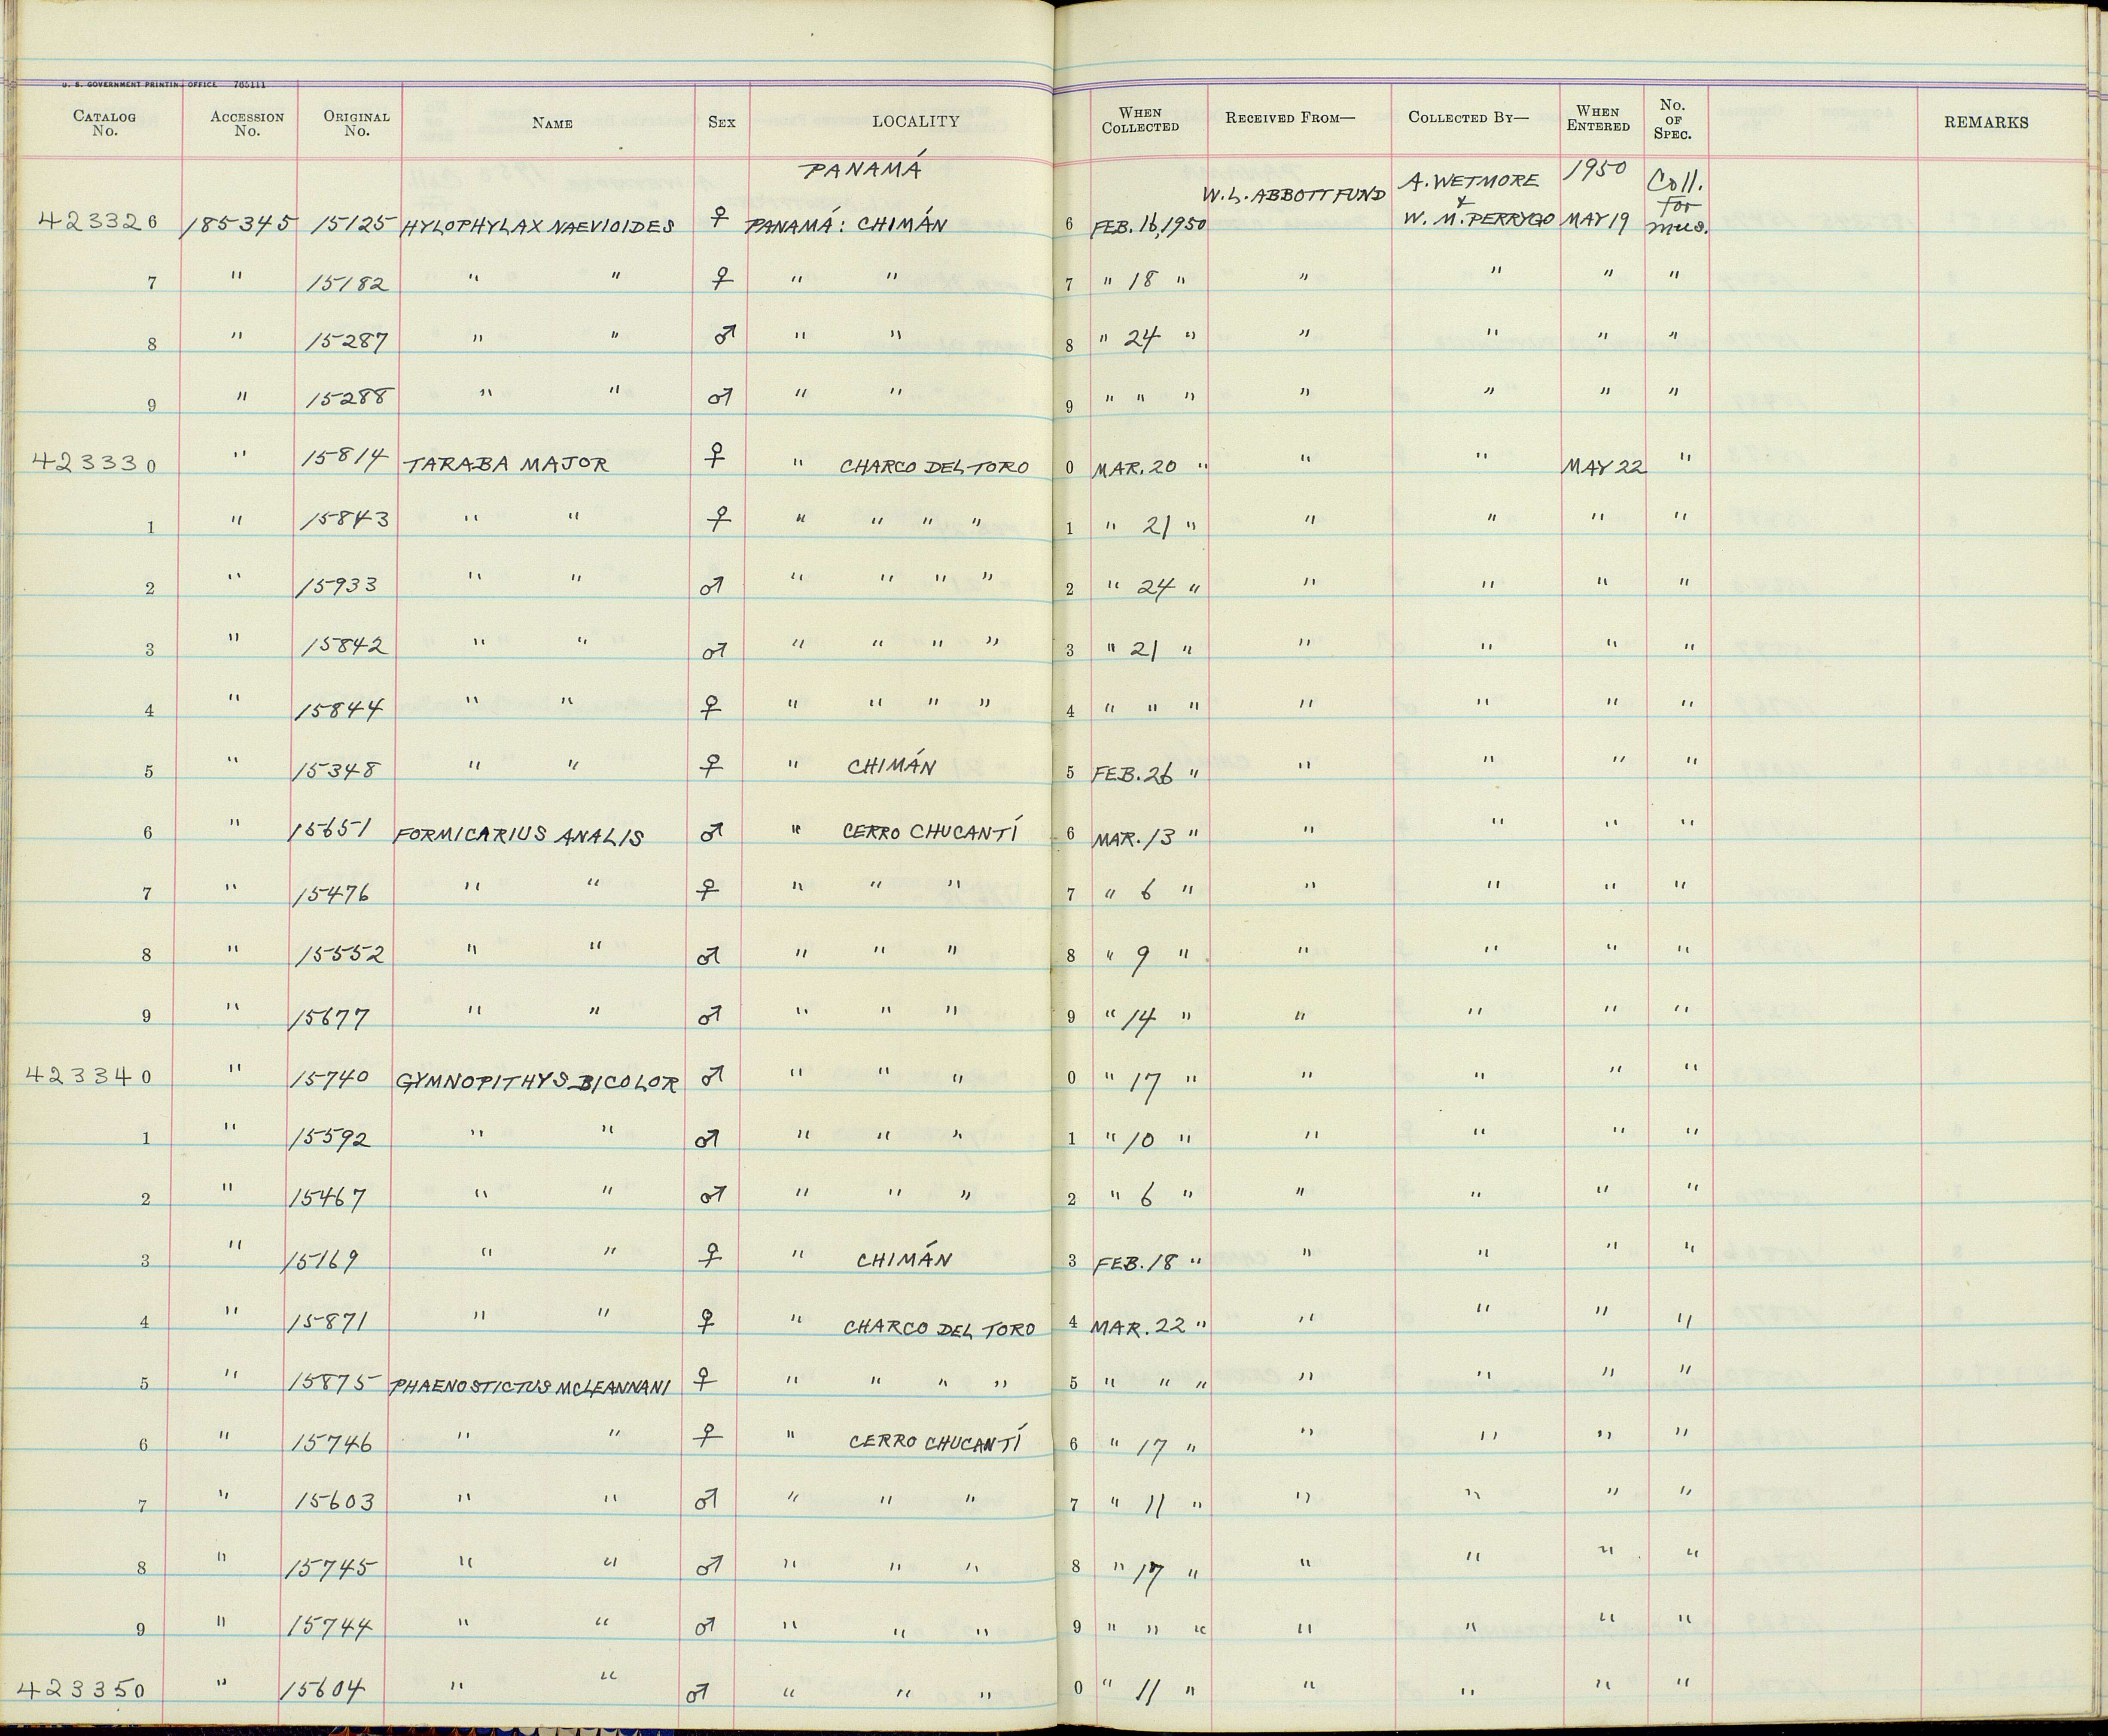Click the first 'CERRO CHUCANTÍ' locality
The width and height of the screenshot is (2108, 1736).
click(x=931, y=830)
